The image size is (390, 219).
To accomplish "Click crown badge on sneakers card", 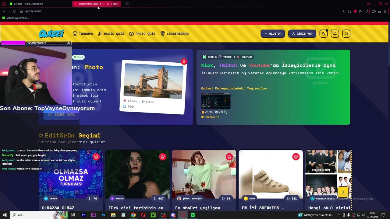I will 296,157.
